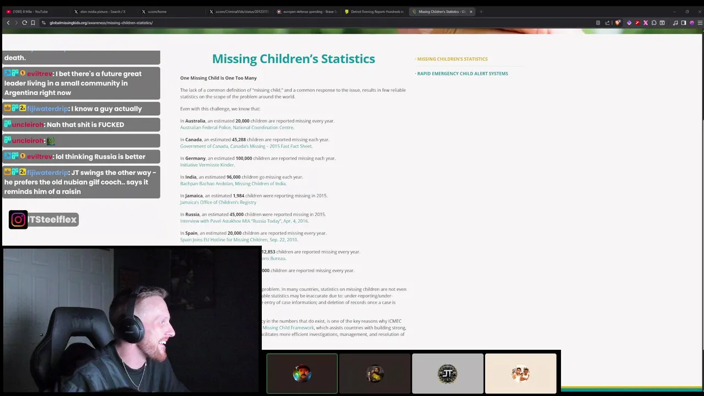Viewport: 704px width, 396px height.
Task: Click the red extension icon in toolbar
Action: click(x=637, y=23)
